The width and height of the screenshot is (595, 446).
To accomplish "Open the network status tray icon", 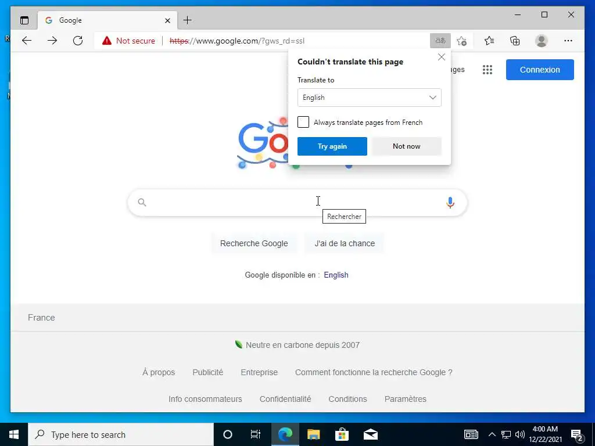I will coord(506,434).
